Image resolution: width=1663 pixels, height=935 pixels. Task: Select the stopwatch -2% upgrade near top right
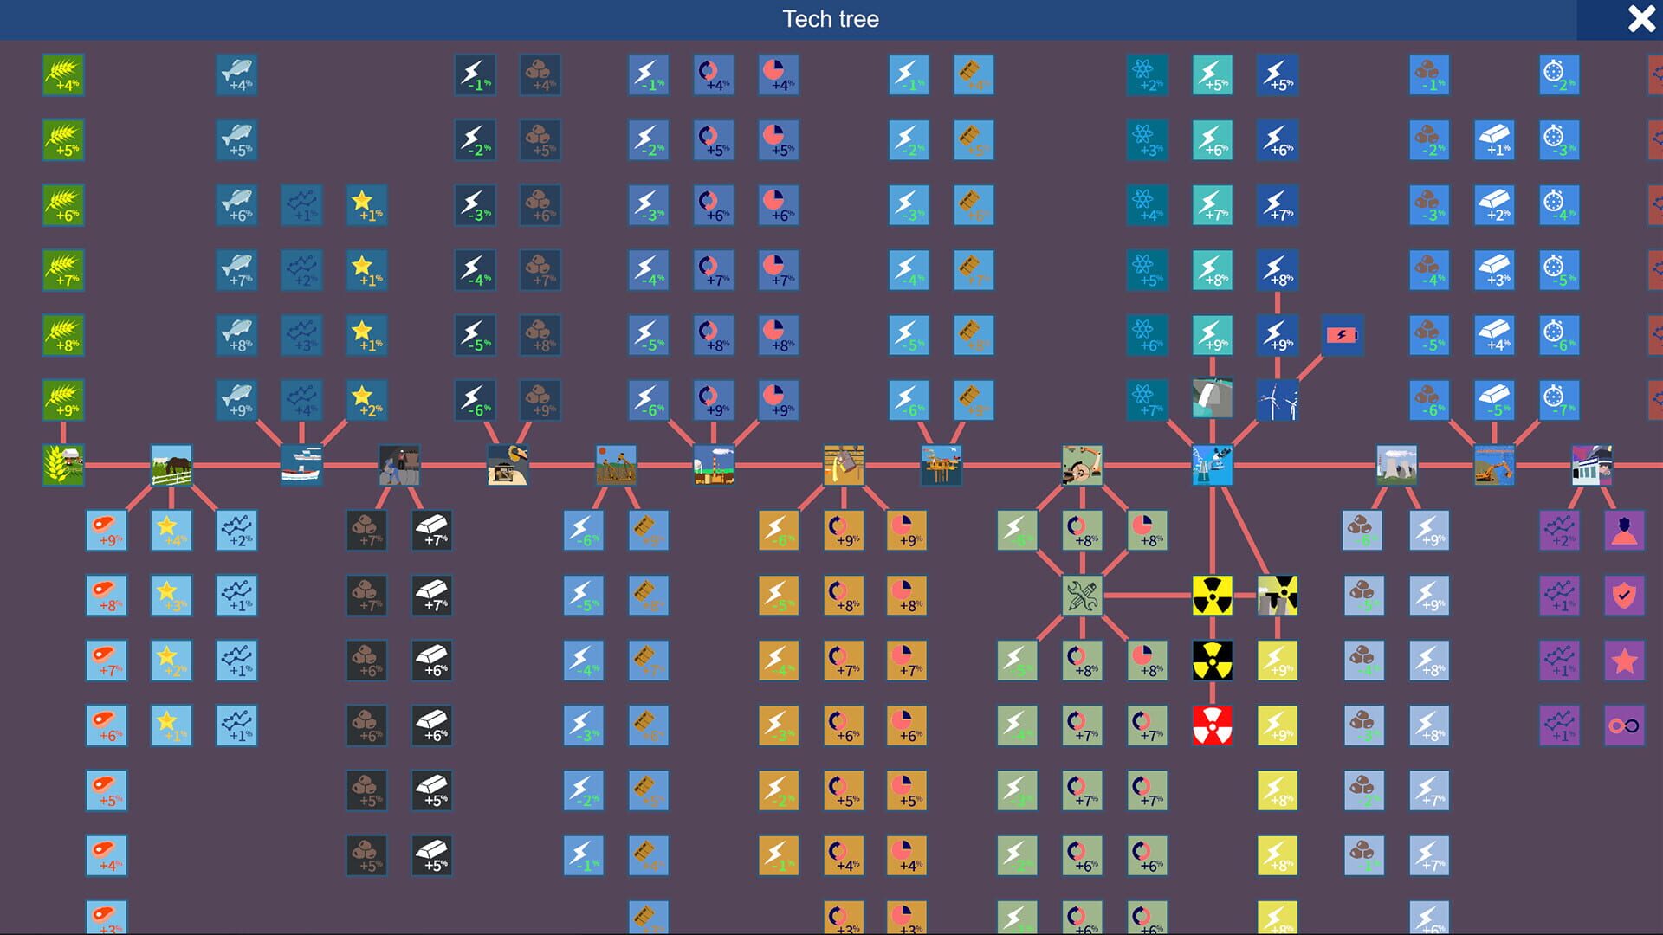click(x=1559, y=75)
